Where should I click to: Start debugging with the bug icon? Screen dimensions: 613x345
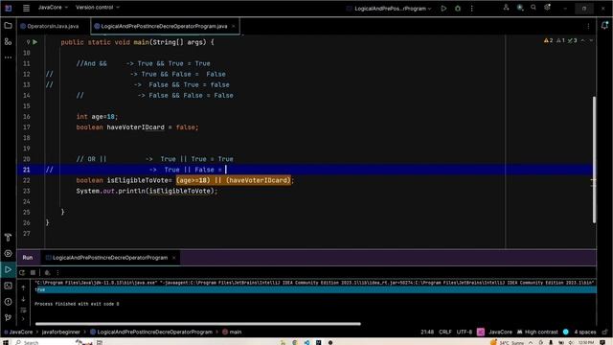click(x=458, y=9)
